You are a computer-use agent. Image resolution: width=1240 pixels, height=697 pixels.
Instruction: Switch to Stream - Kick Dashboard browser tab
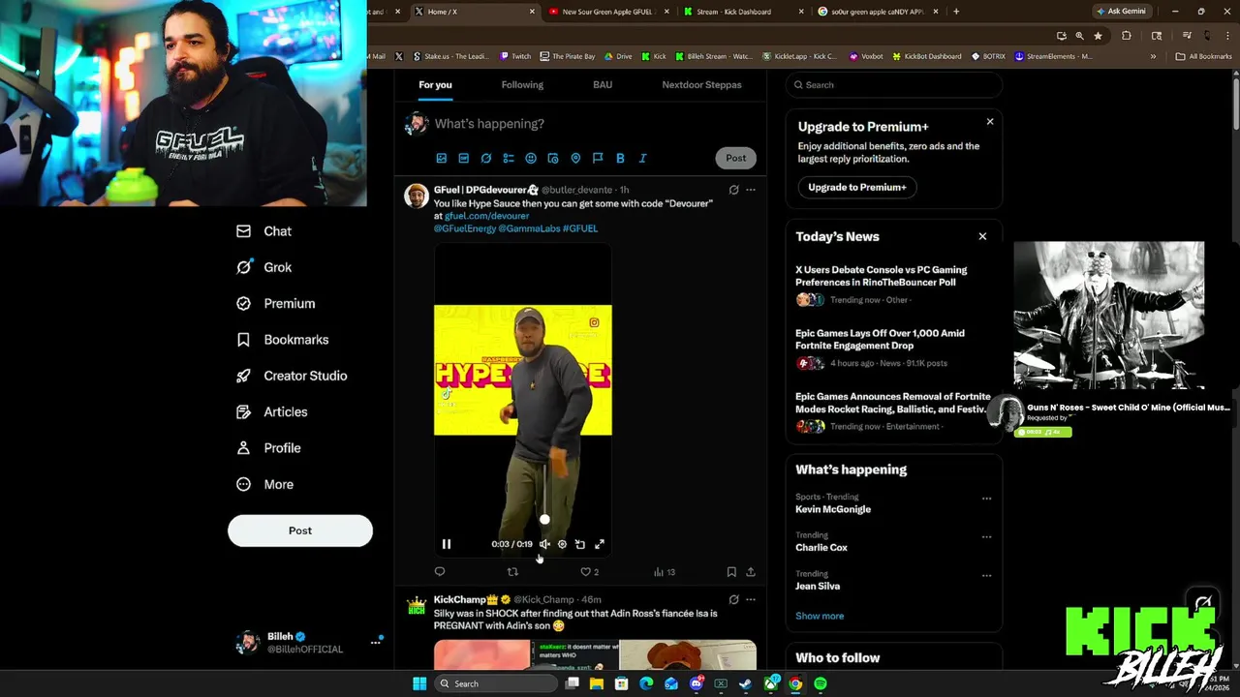(x=740, y=12)
